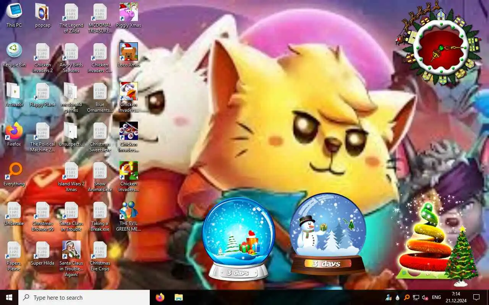
Task: Click the blue snow globe with gifts widget
Action: click(239, 238)
